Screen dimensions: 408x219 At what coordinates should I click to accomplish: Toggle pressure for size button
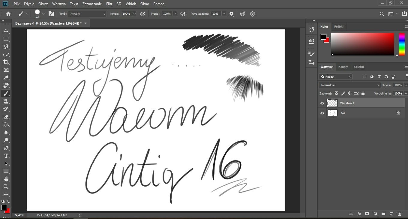[x=242, y=14]
